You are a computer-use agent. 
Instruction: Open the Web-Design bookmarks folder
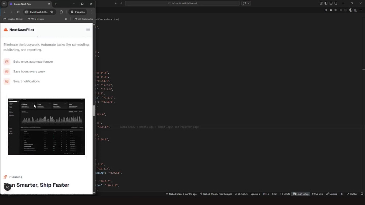click(x=35, y=19)
